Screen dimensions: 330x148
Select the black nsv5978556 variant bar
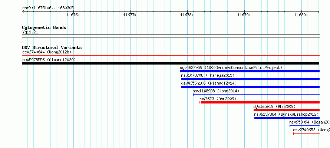(x=171, y=63)
